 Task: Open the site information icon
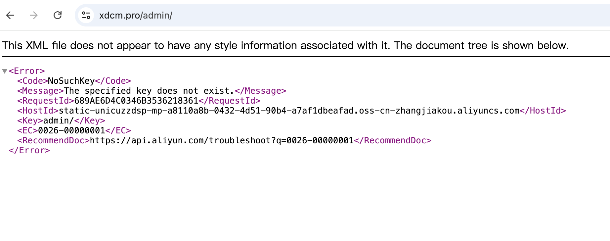coord(86,15)
